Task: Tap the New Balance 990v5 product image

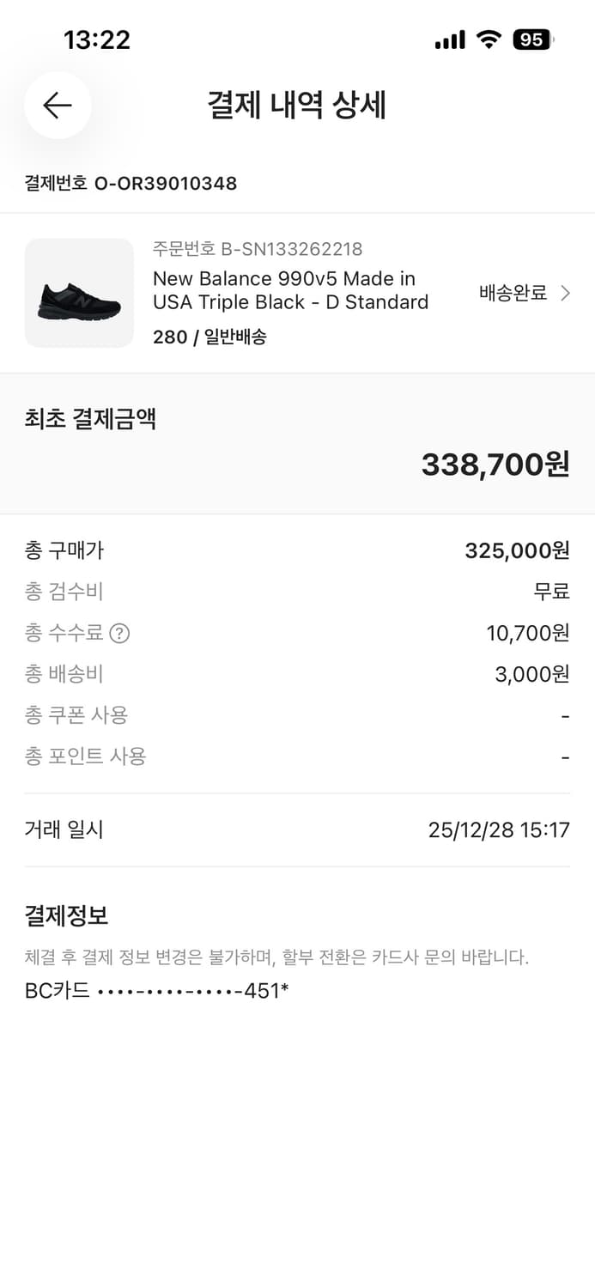Action: tap(79, 294)
